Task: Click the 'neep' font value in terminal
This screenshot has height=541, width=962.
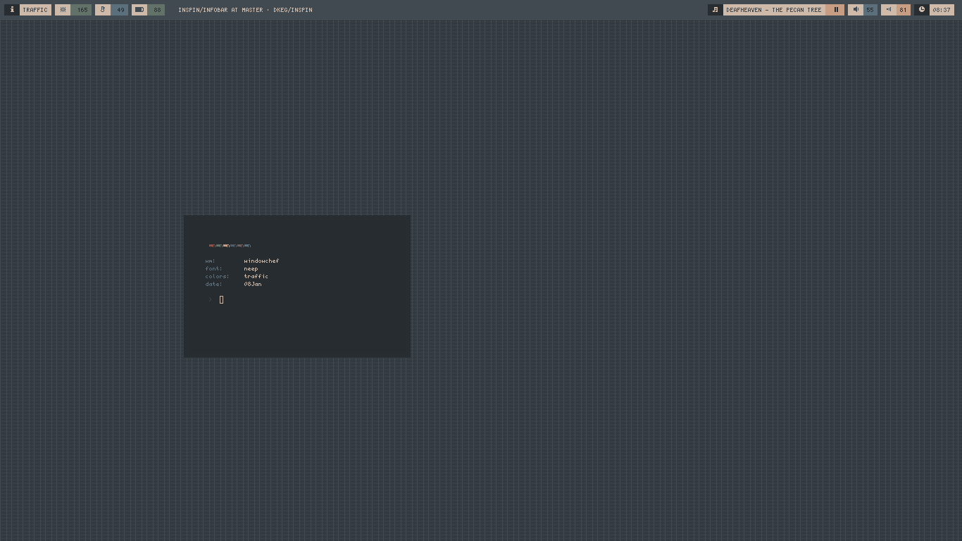Action: pos(251,268)
